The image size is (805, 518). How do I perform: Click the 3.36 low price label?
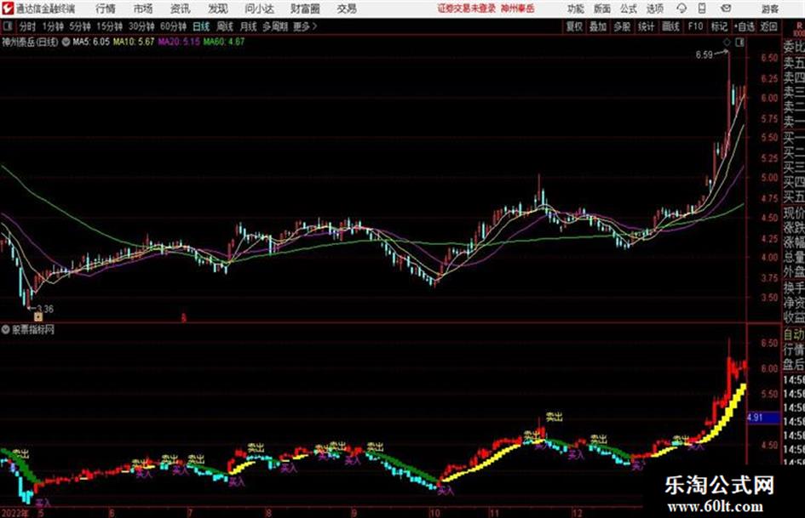tap(44, 309)
